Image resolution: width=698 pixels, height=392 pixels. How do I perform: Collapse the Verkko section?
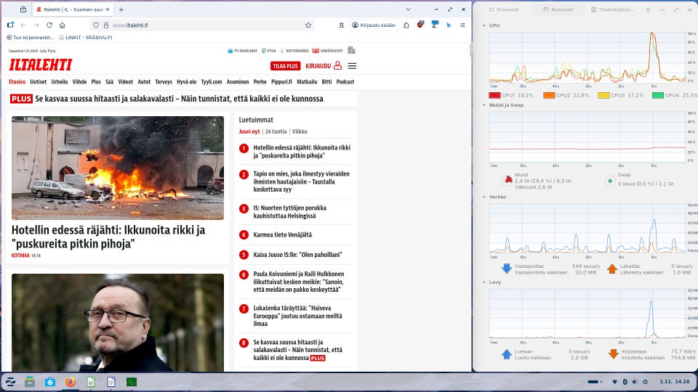tap(484, 197)
